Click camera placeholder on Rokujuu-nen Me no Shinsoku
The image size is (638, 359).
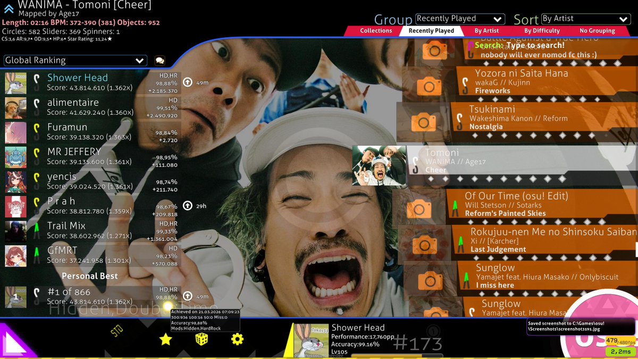pos(425,245)
